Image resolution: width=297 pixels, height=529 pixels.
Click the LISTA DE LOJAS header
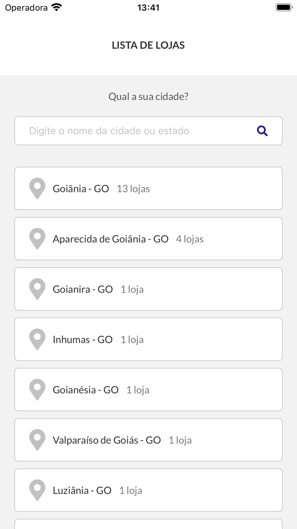(148, 45)
